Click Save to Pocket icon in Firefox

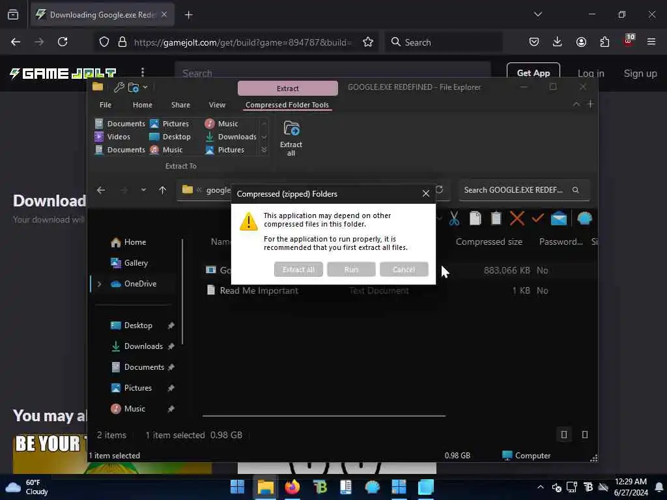pyautogui.click(x=534, y=42)
